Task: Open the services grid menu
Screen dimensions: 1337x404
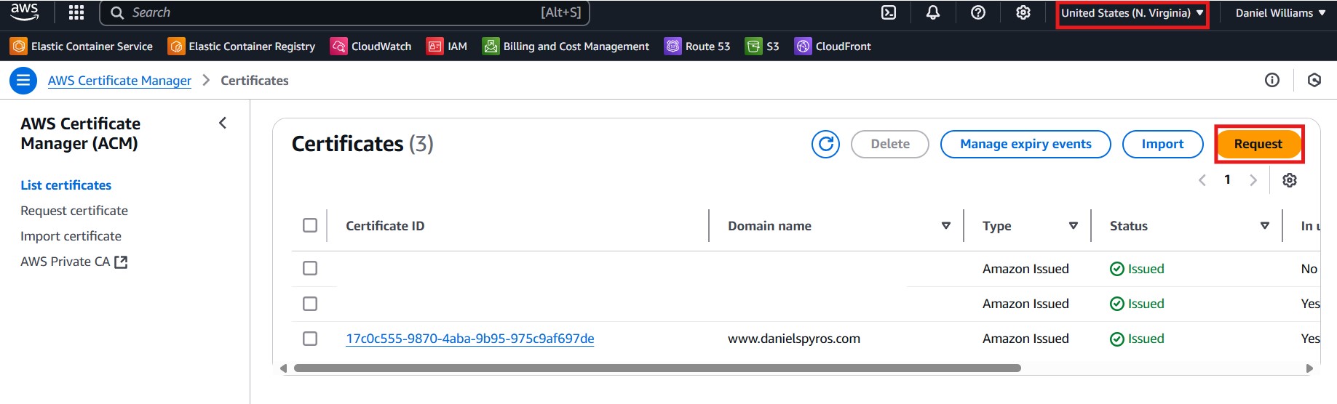Action: (x=76, y=12)
